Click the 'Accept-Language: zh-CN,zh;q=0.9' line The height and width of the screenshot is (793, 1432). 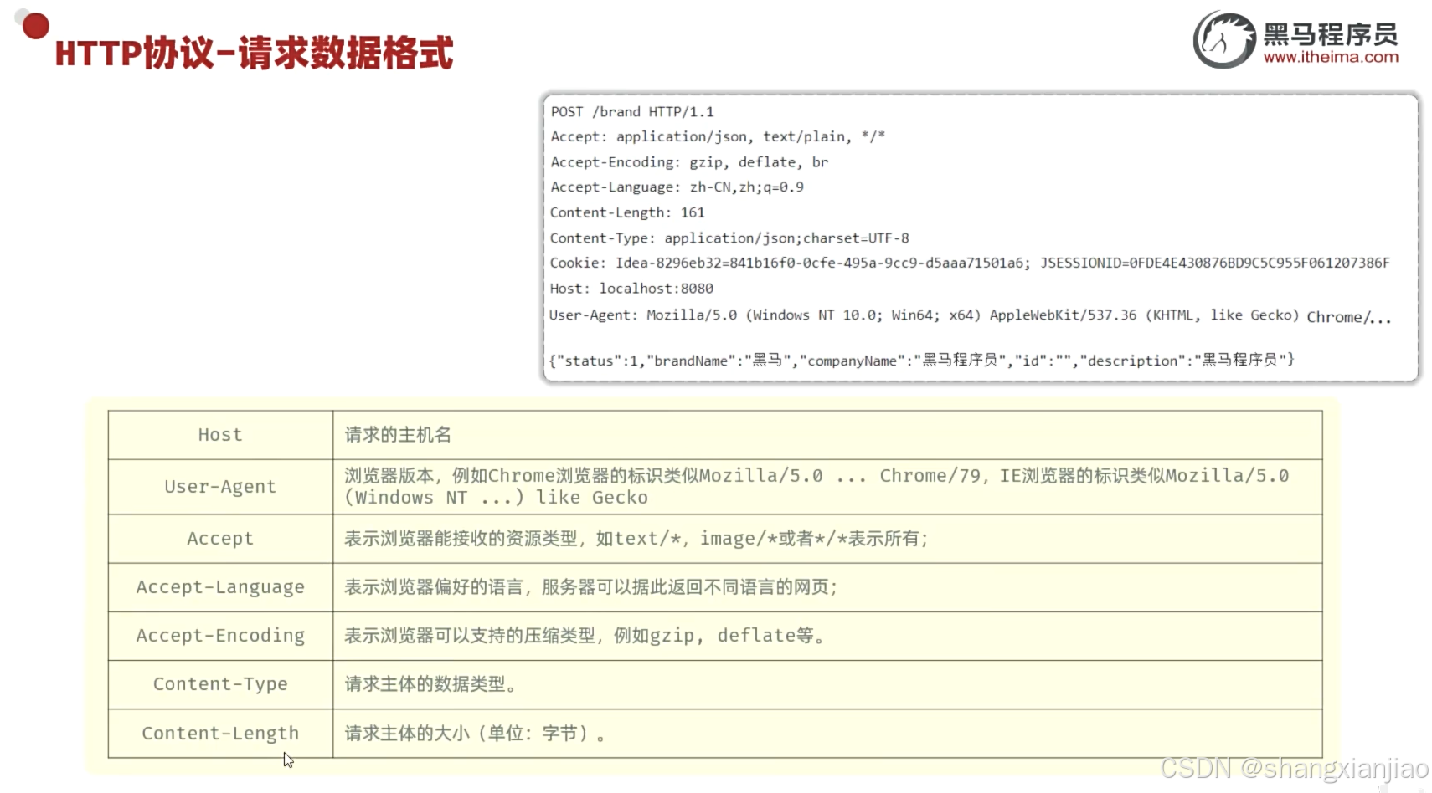[677, 187]
